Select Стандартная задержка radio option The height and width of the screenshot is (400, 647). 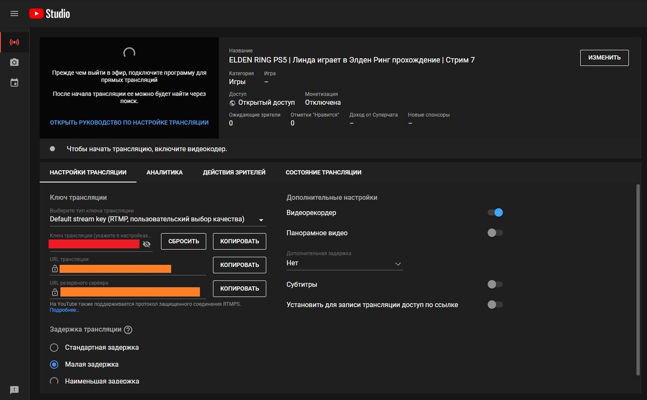[54, 347]
